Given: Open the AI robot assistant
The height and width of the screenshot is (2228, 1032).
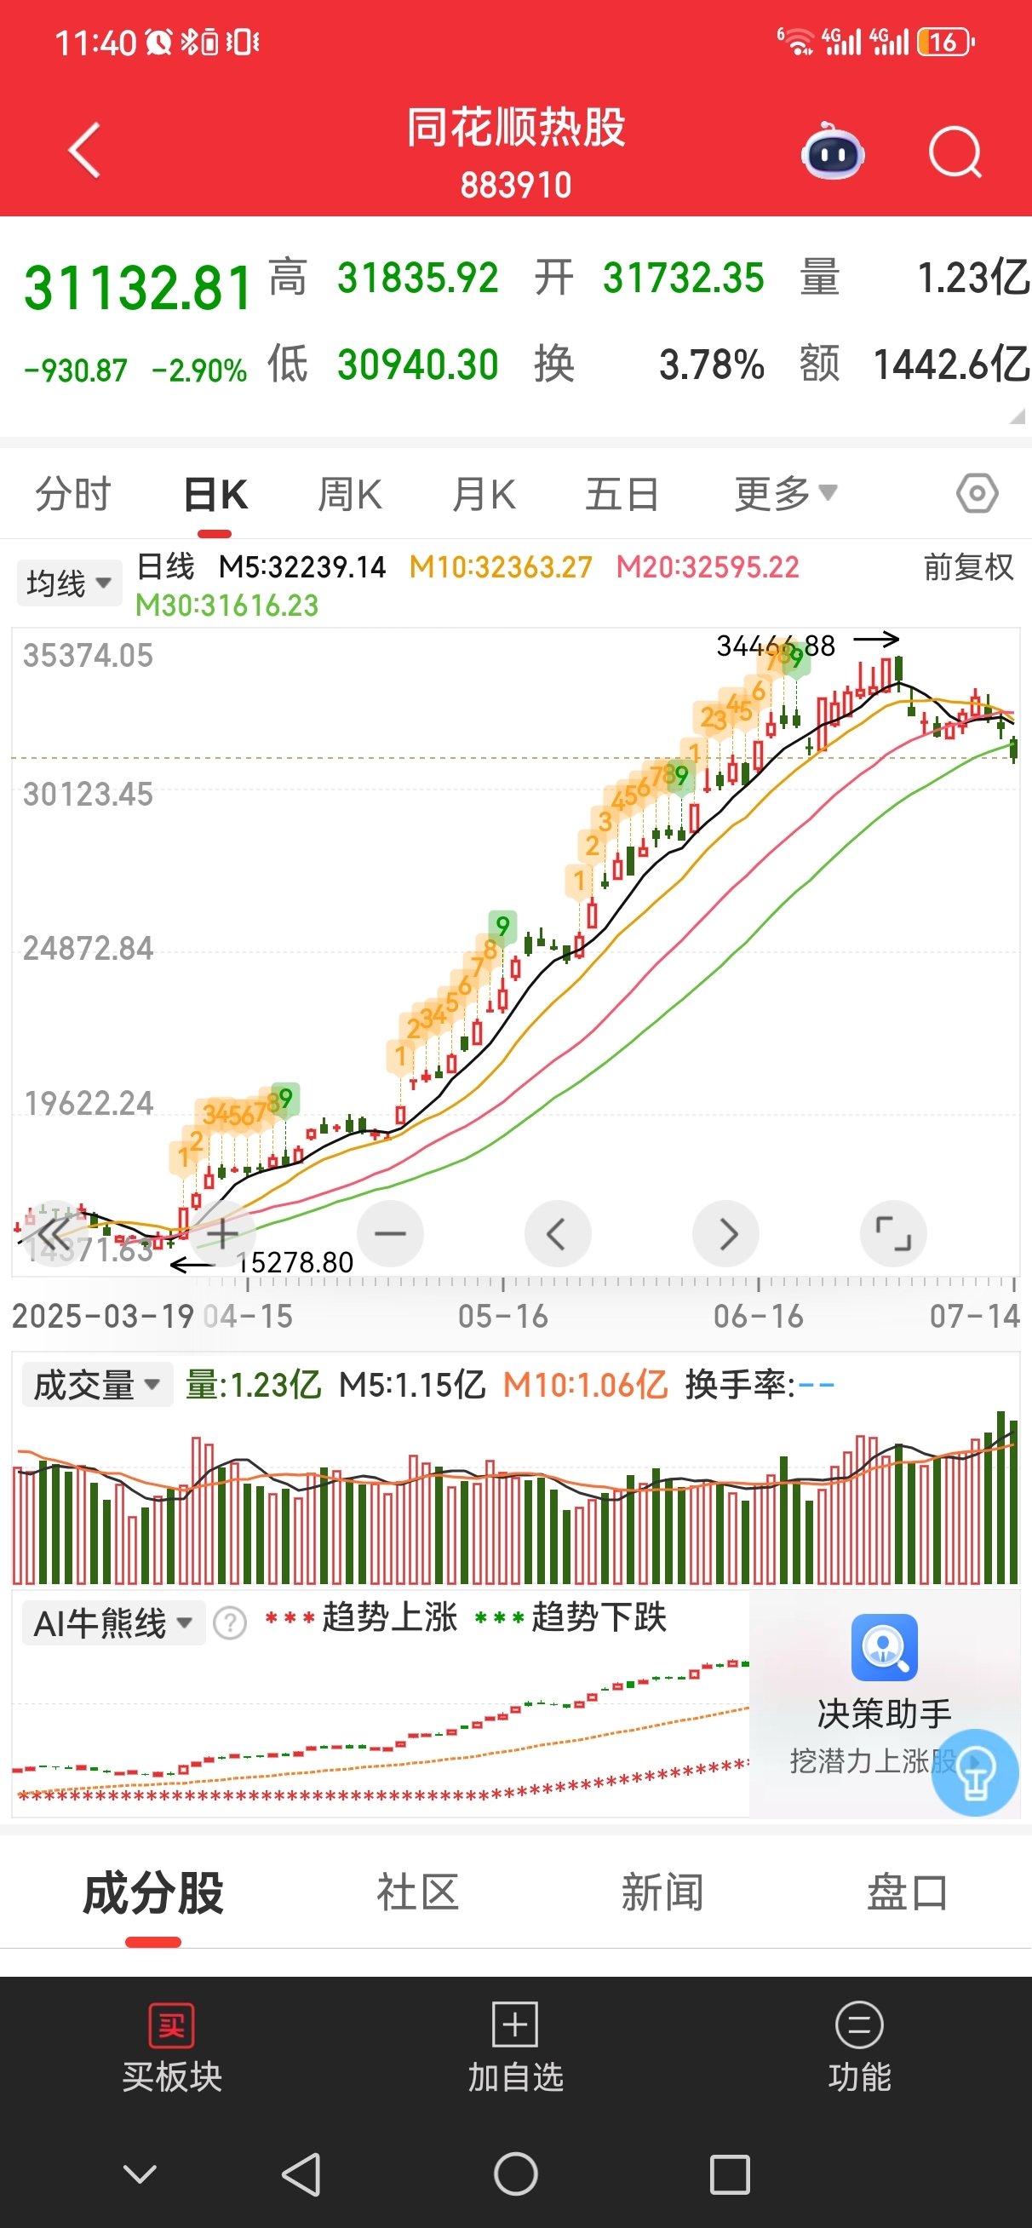Looking at the screenshot, I should pos(832,152).
